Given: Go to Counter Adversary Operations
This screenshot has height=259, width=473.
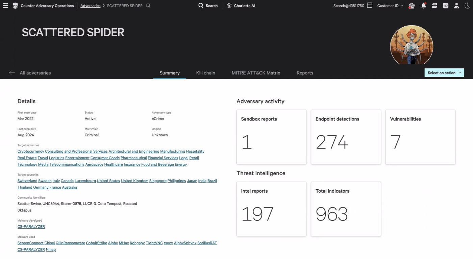Looking at the screenshot, I should 47,6.
